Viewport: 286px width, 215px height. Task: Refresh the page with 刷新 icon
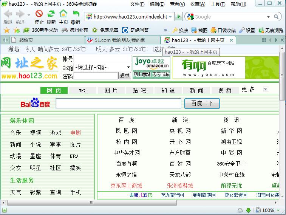click(x=51, y=14)
